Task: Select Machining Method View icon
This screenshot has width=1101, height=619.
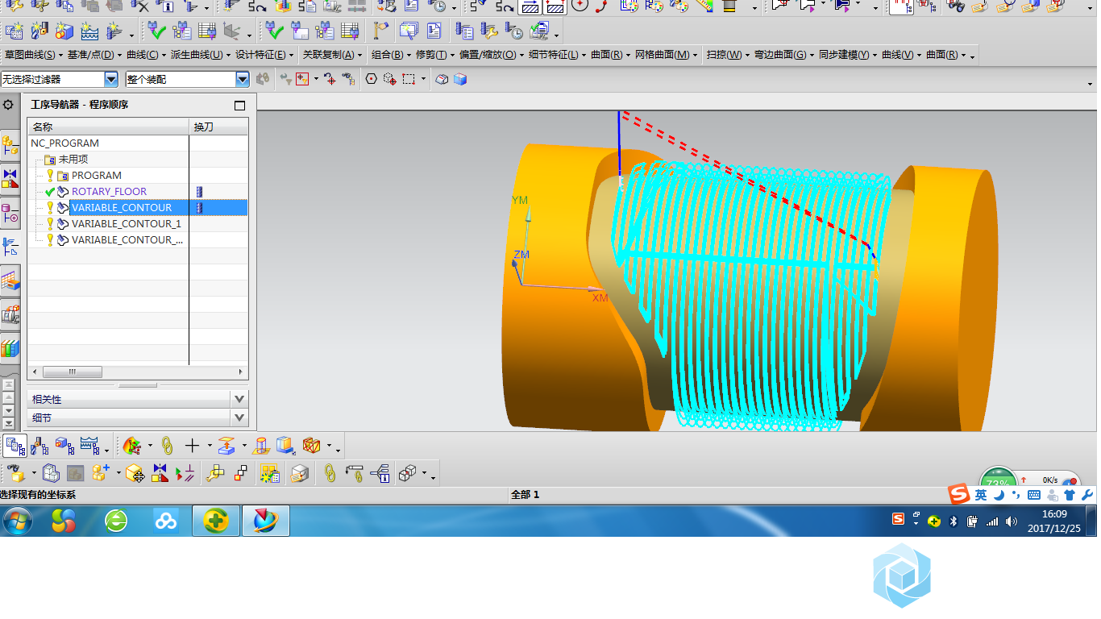Action: point(89,445)
